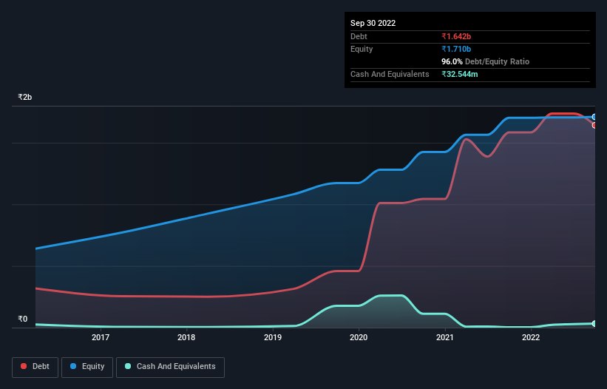Click the ₹1.642b debt value in tooltip

pos(456,36)
